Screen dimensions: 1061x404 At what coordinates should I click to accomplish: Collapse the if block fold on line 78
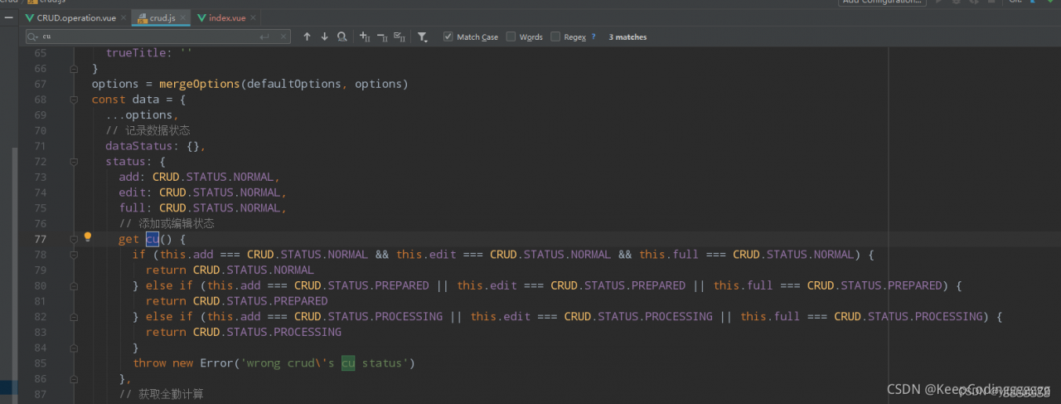(73, 255)
